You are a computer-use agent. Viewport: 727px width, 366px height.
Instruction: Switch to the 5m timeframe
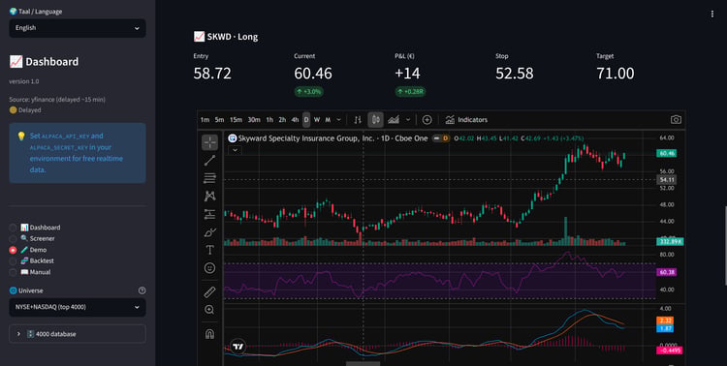pos(219,119)
